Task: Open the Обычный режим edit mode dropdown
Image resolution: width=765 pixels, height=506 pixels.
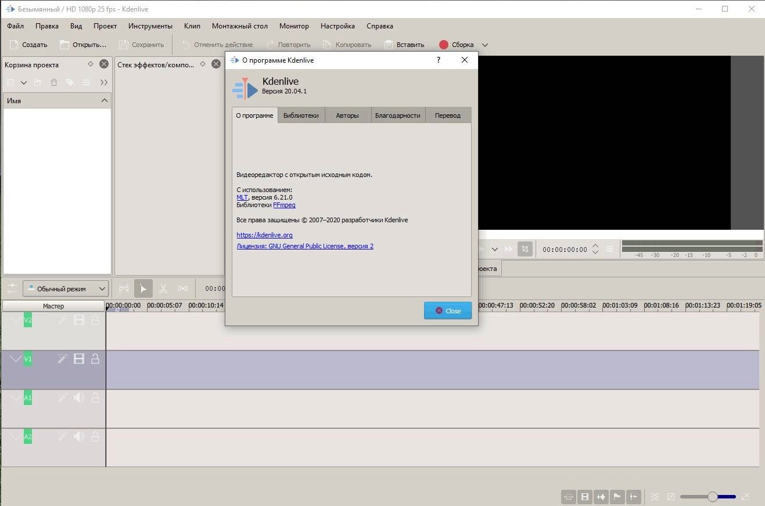Action: tap(66, 288)
